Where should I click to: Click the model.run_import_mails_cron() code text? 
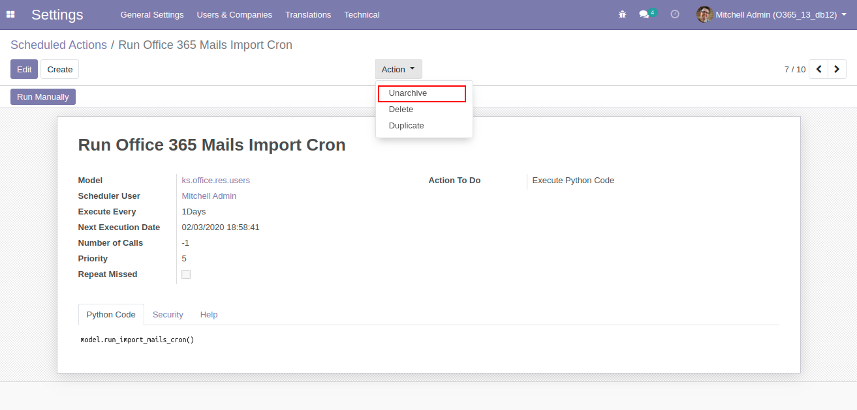pyautogui.click(x=137, y=340)
